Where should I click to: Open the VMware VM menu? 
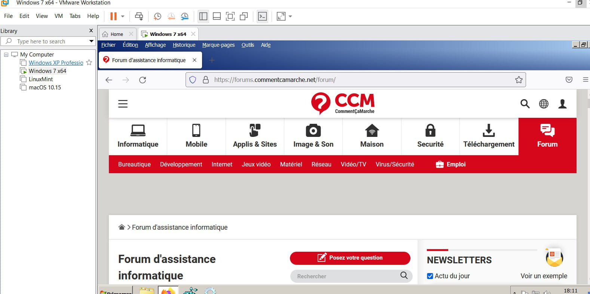coord(59,16)
